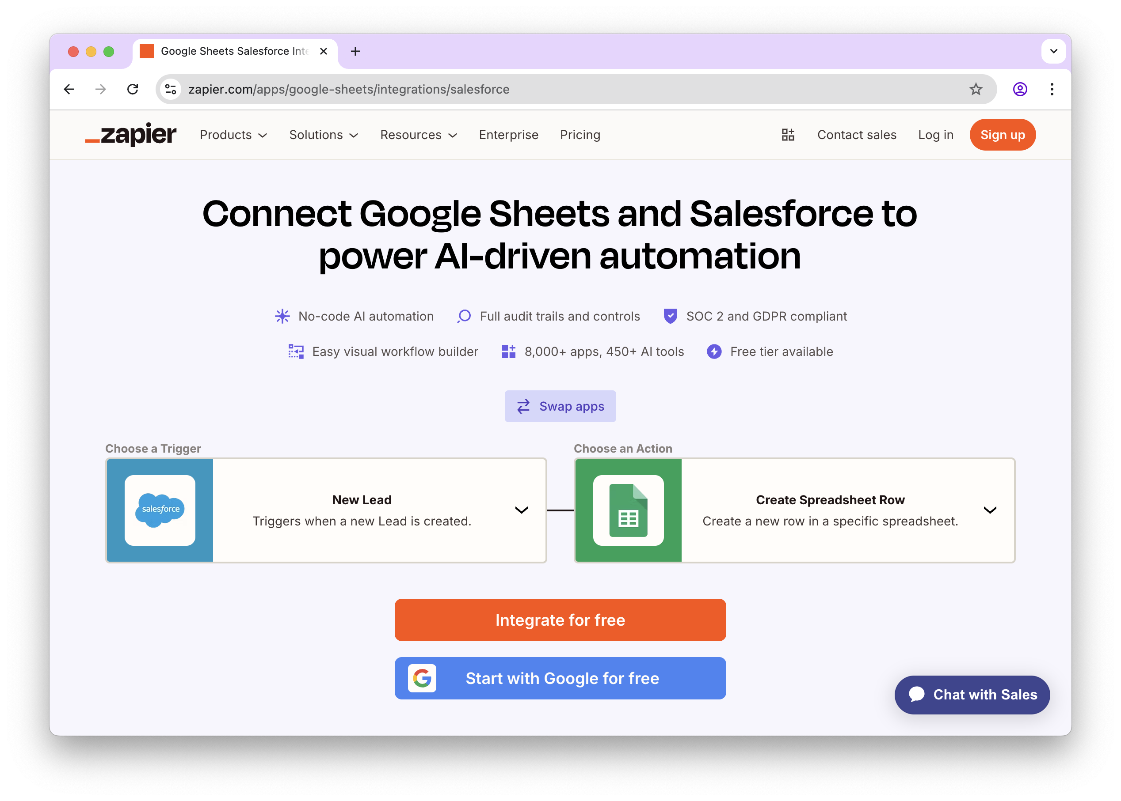Click the Contact sales link
This screenshot has height=801, width=1121.
(x=857, y=135)
